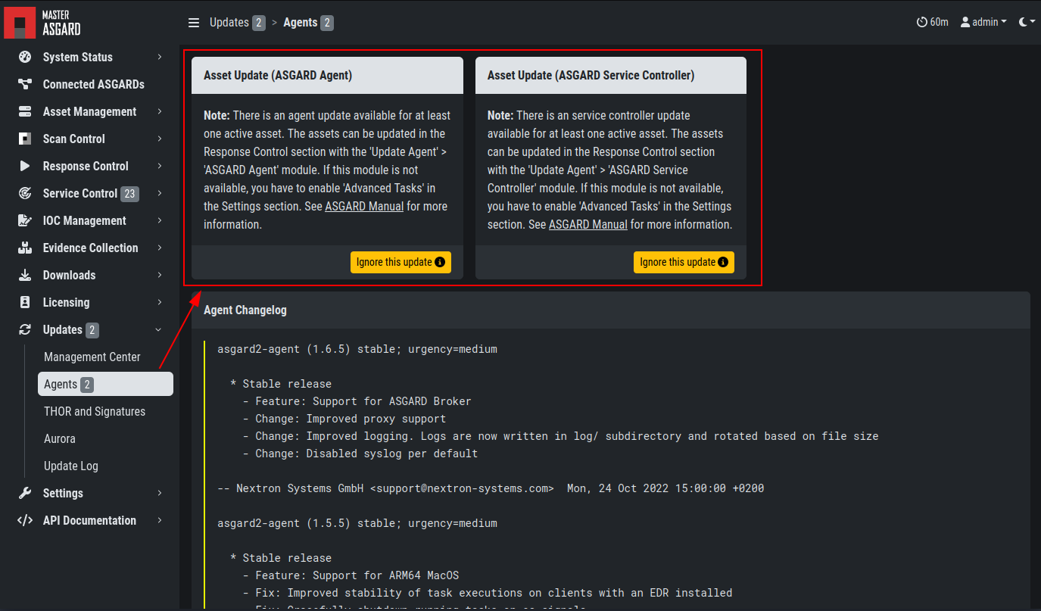The width and height of the screenshot is (1041, 611).
Task: Open System Status gauge icon
Action: click(25, 57)
